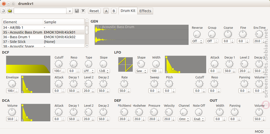Toggle the B comparison button
The image size is (270, 134).
coord(114,11)
